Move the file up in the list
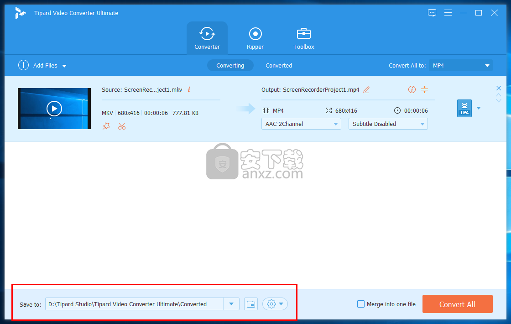511x324 pixels. [498, 95]
